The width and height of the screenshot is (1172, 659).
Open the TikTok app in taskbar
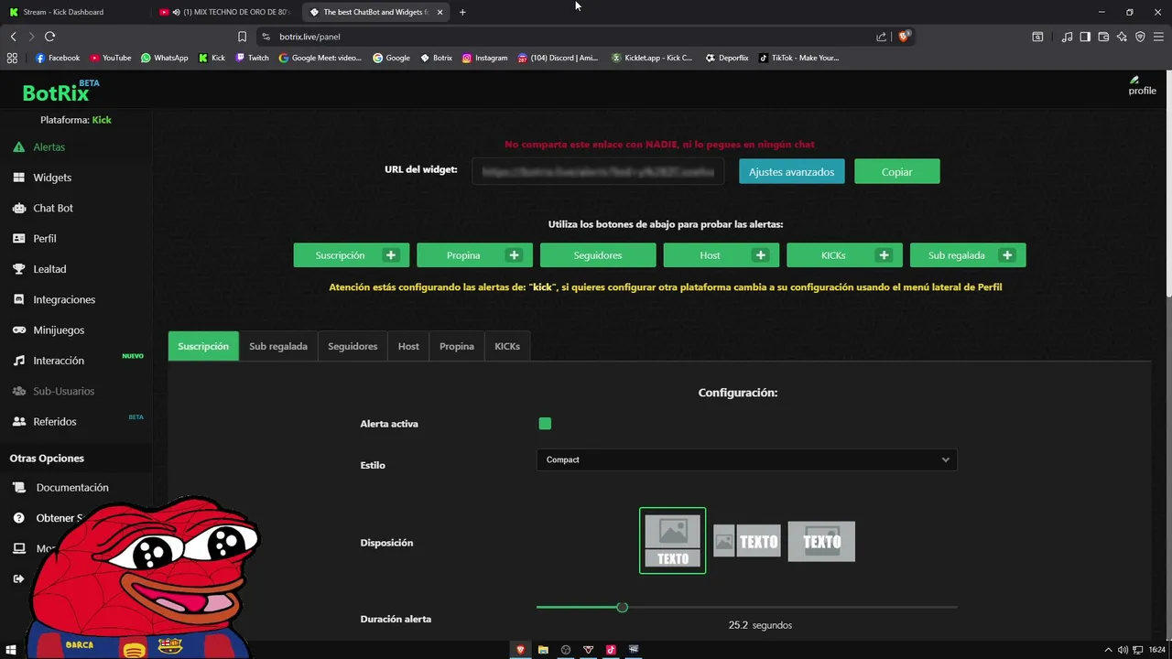pyautogui.click(x=611, y=650)
